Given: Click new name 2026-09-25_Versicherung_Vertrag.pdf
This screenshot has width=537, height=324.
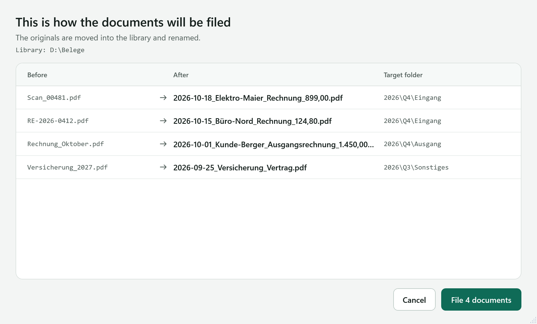Looking at the screenshot, I should pyautogui.click(x=240, y=168).
